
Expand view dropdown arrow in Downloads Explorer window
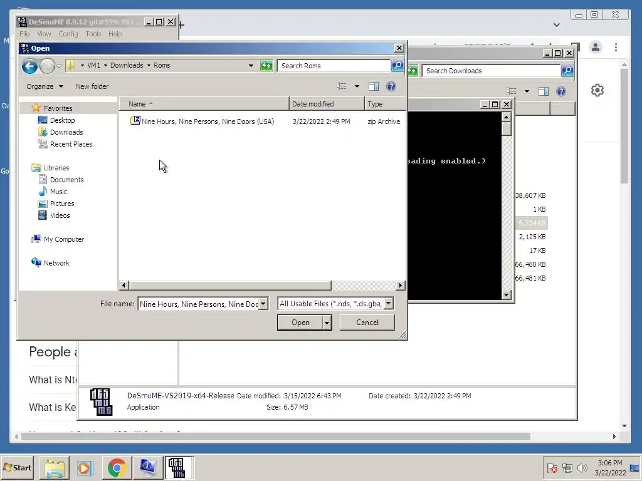(527, 91)
